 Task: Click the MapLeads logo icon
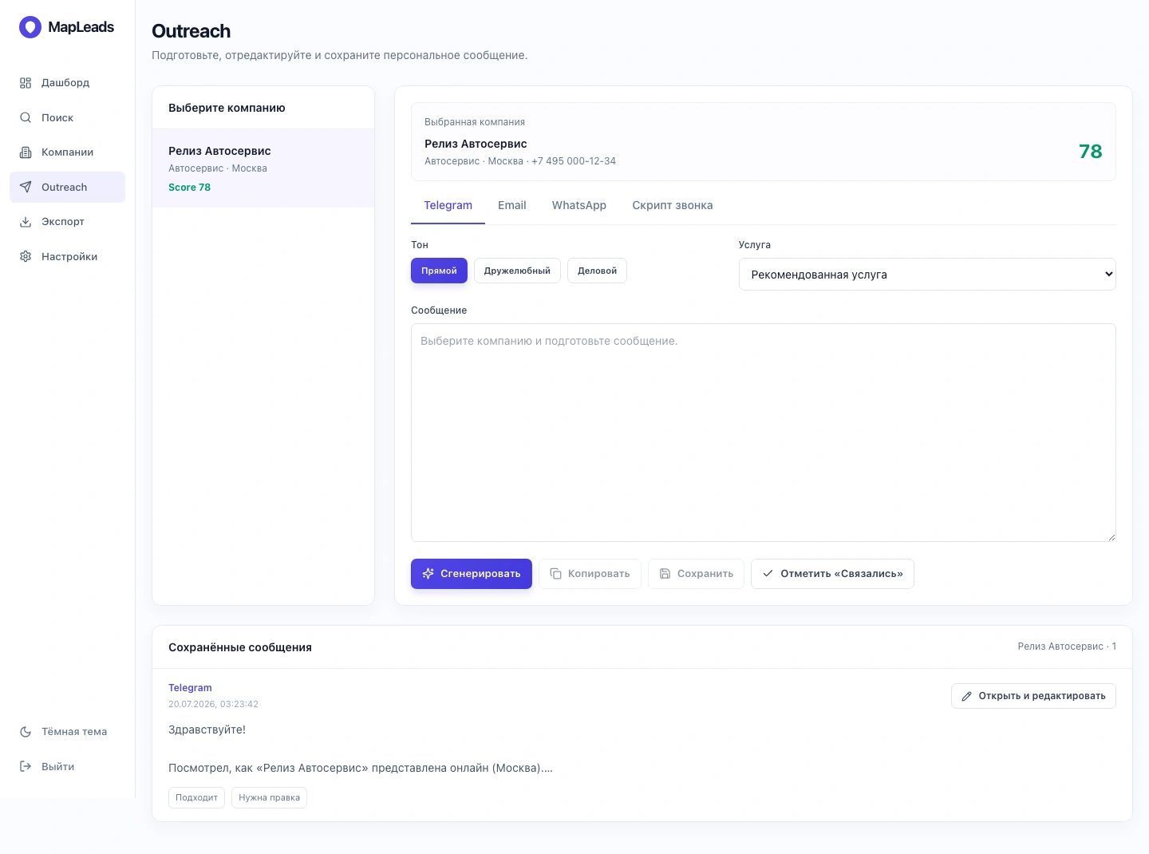pyautogui.click(x=30, y=27)
